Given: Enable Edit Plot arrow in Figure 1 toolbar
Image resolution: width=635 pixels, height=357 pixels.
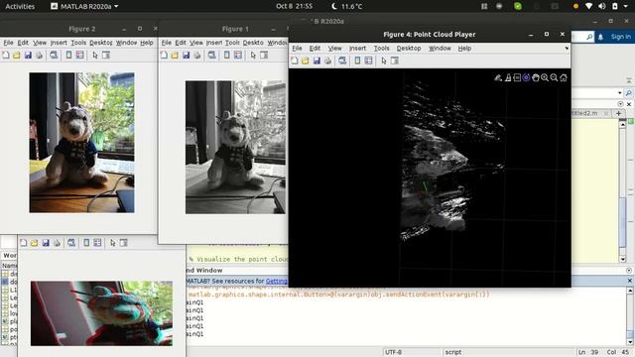Looking at the screenshot, I should 253,56.
